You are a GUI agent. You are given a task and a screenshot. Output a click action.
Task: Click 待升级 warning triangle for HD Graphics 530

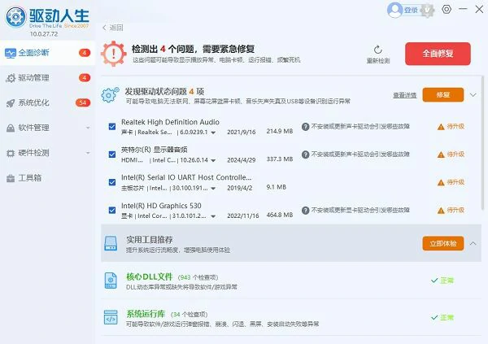[441, 211]
